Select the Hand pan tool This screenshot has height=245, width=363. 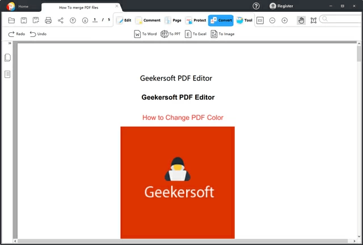[x=301, y=20]
